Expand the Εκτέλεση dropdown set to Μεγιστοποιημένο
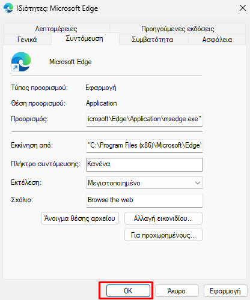 pos(144,183)
